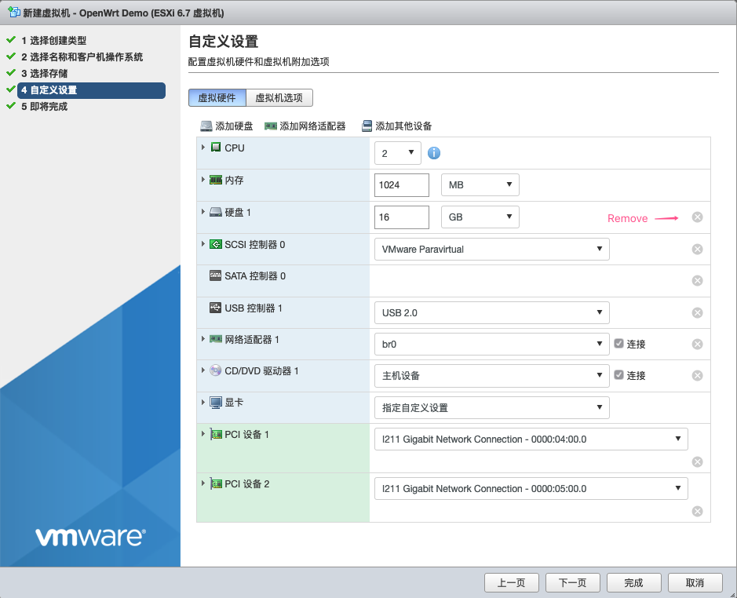Image resolution: width=737 pixels, height=598 pixels.
Task: Click the PCI 设备 2 card icon
Action: (x=216, y=483)
